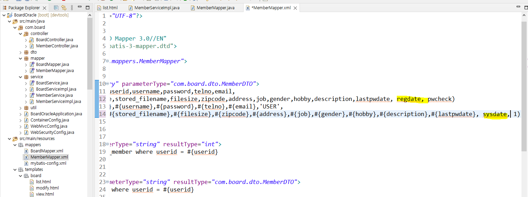Select the *MemberMapper.xml editor tab
Image resolution: width=528 pixels, height=197 pixels.
pos(271,8)
